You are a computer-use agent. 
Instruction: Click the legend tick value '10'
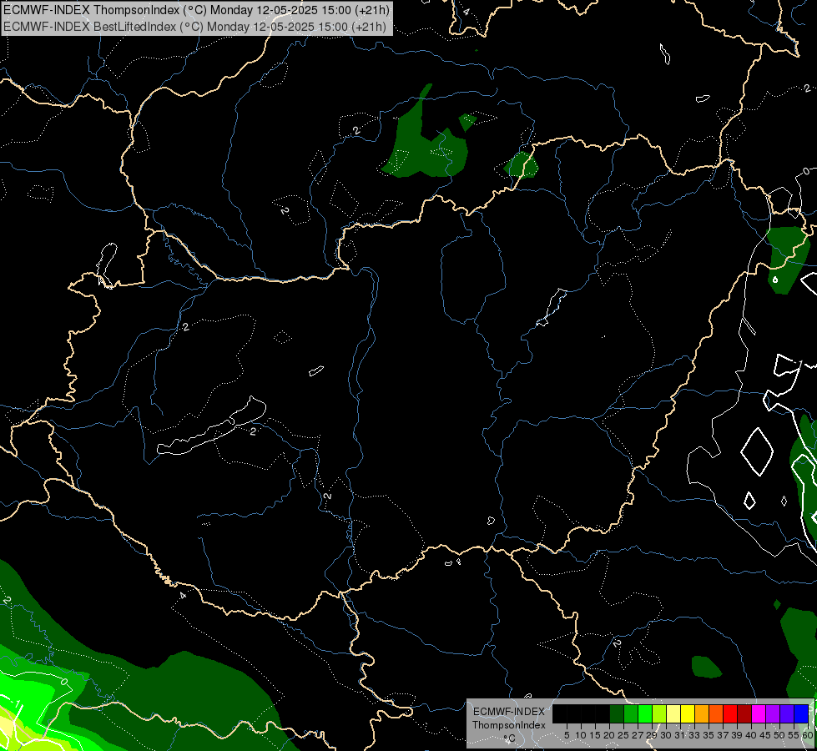coord(581,735)
